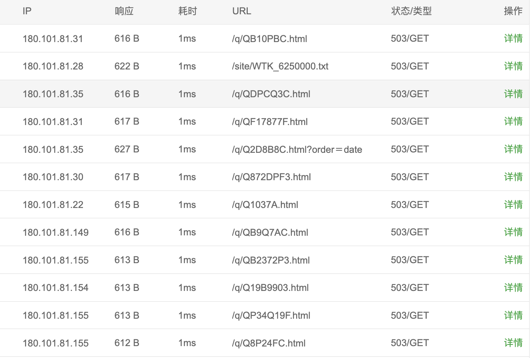This screenshot has height=358, width=532.
Task: Open 详情 for /q/Q872DPF3.html row
Action: point(513,177)
